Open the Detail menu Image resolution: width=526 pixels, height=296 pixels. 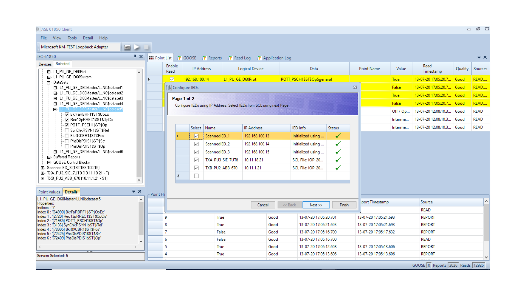click(x=88, y=38)
